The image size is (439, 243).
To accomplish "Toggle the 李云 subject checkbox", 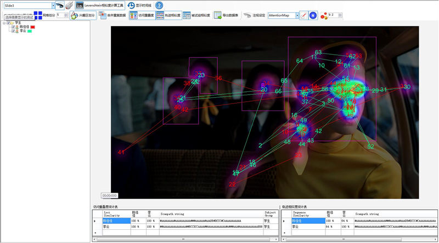I will pos(13,31).
